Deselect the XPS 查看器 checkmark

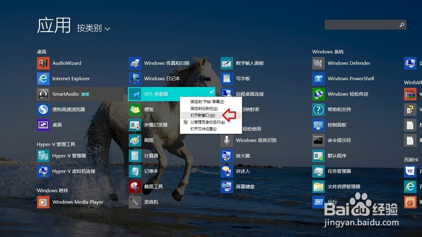(212, 92)
